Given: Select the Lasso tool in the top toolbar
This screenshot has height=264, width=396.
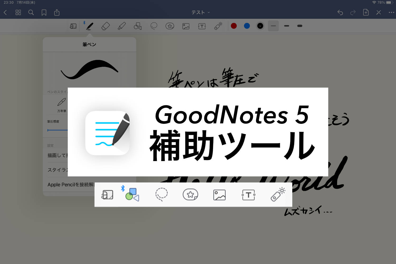Looking at the screenshot, I should (x=154, y=26).
